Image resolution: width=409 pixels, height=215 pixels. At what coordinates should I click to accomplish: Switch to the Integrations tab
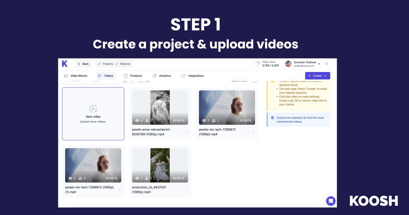192,76
